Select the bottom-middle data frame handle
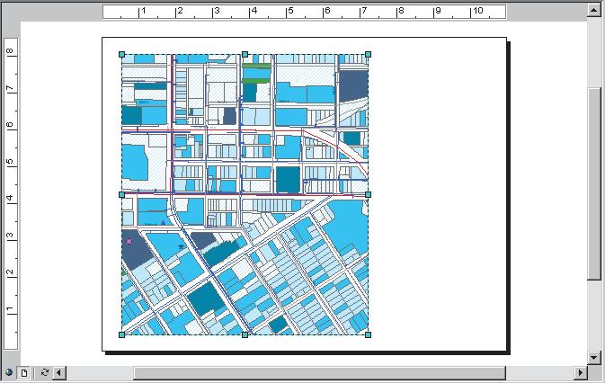 pyautogui.click(x=245, y=334)
